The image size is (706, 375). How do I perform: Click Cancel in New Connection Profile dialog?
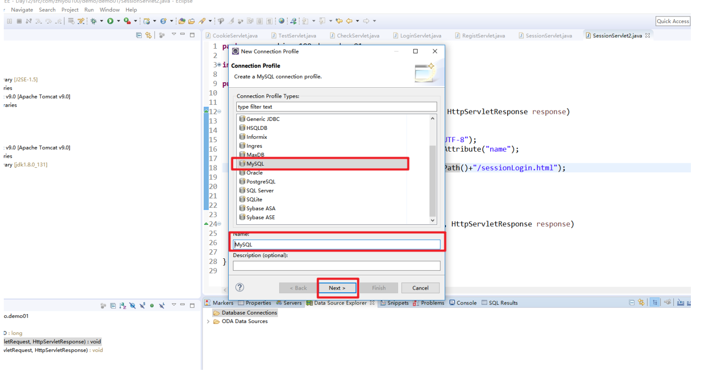[x=420, y=288]
